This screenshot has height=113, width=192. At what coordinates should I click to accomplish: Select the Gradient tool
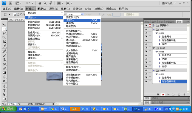[x=4, y=72]
